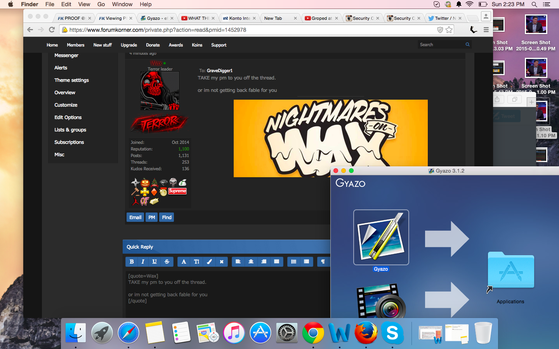This screenshot has width=559, height=349.
Task: Click the reputation value '1,100'
Action: [x=184, y=149]
